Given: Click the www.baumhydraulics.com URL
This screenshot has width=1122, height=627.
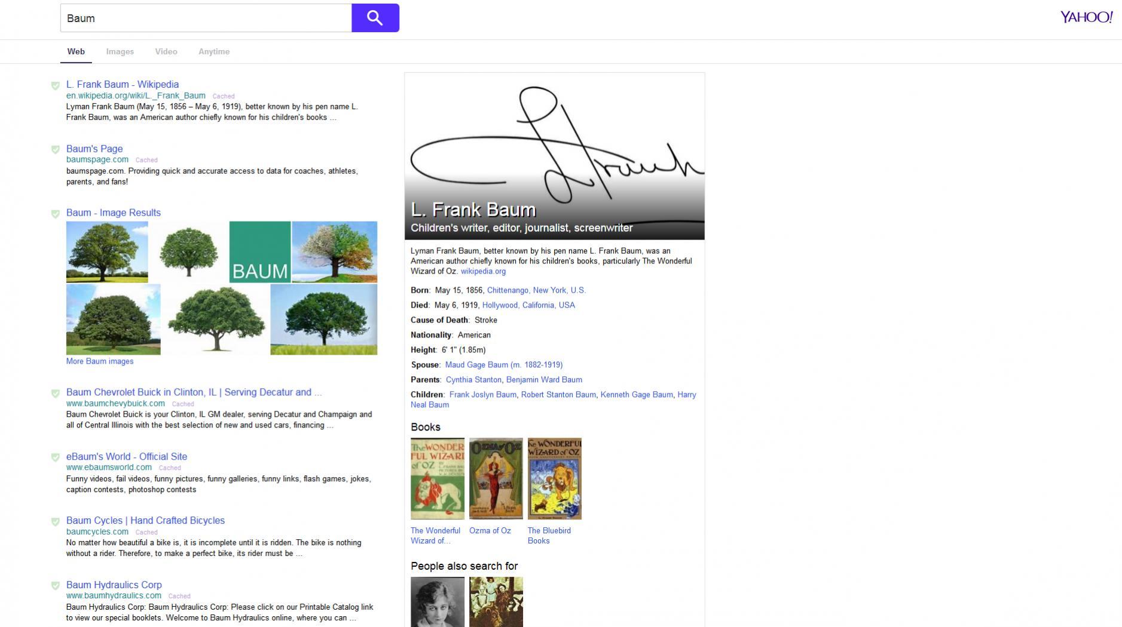Looking at the screenshot, I should (114, 595).
